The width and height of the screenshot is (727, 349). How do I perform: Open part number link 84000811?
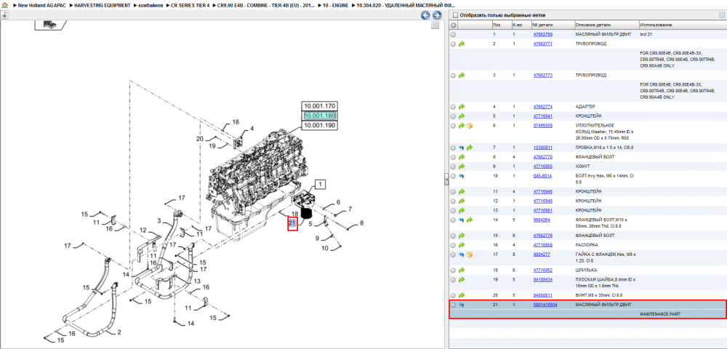542,294
